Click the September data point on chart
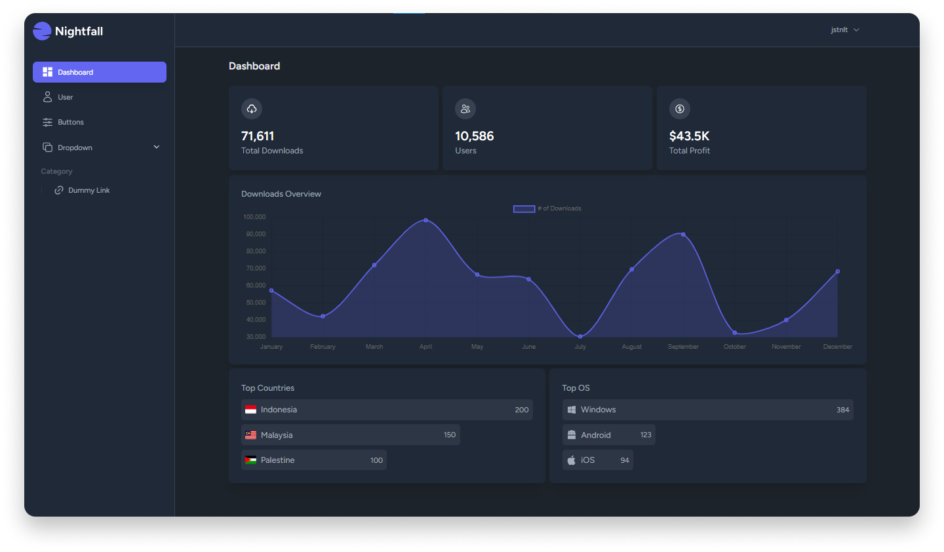 click(683, 234)
